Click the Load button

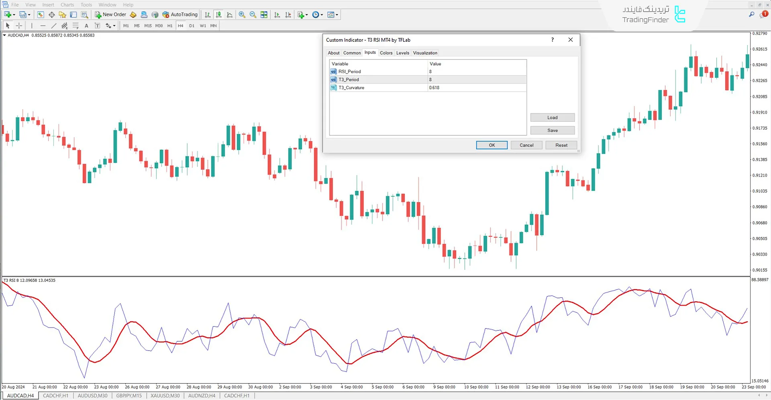tap(552, 117)
